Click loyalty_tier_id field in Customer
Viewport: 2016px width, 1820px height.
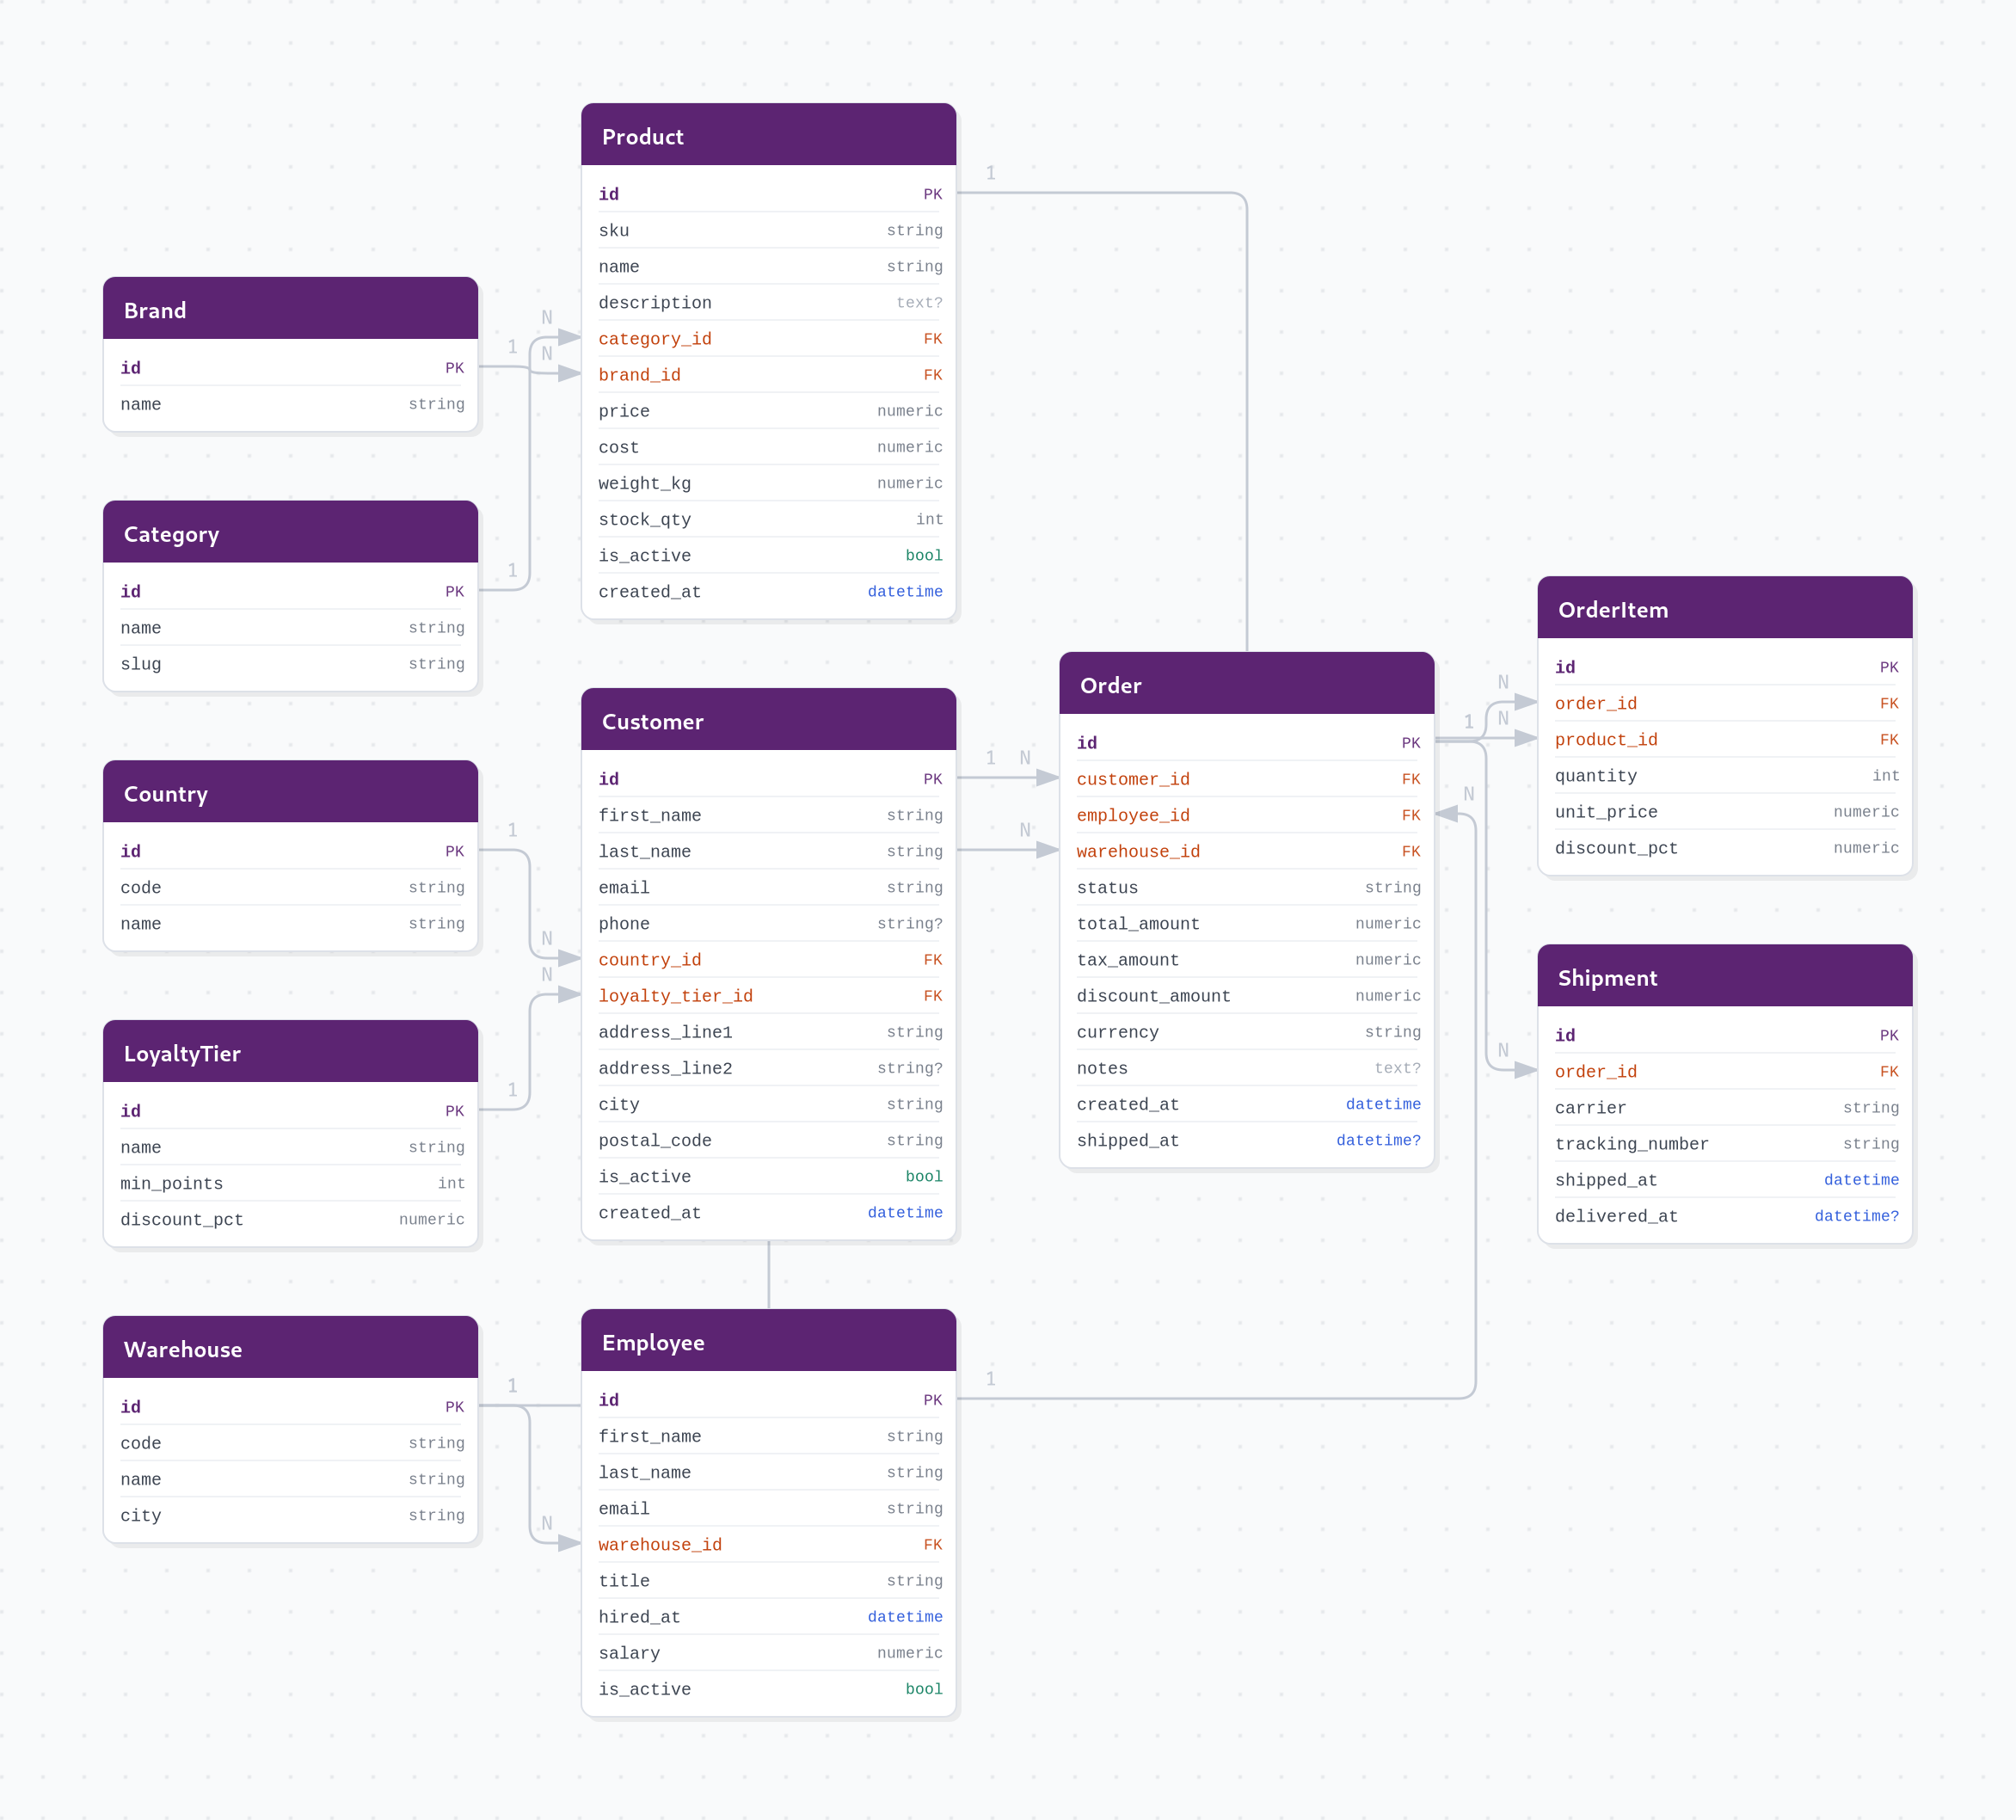pyautogui.click(x=768, y=995)
